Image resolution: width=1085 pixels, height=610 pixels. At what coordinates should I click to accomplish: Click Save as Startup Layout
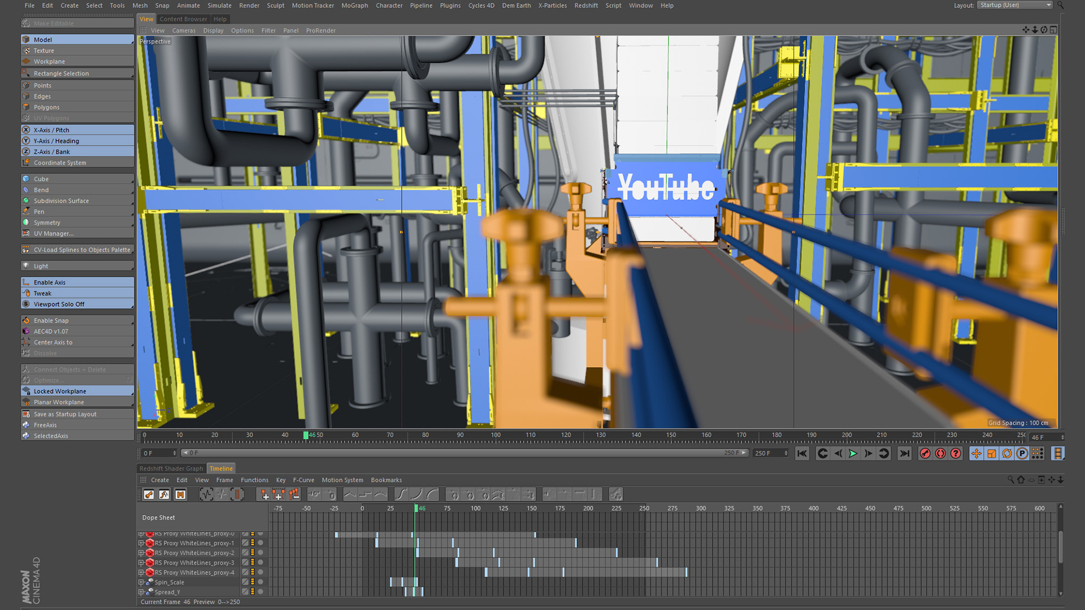pyautogui.click(x=65, y=414)
